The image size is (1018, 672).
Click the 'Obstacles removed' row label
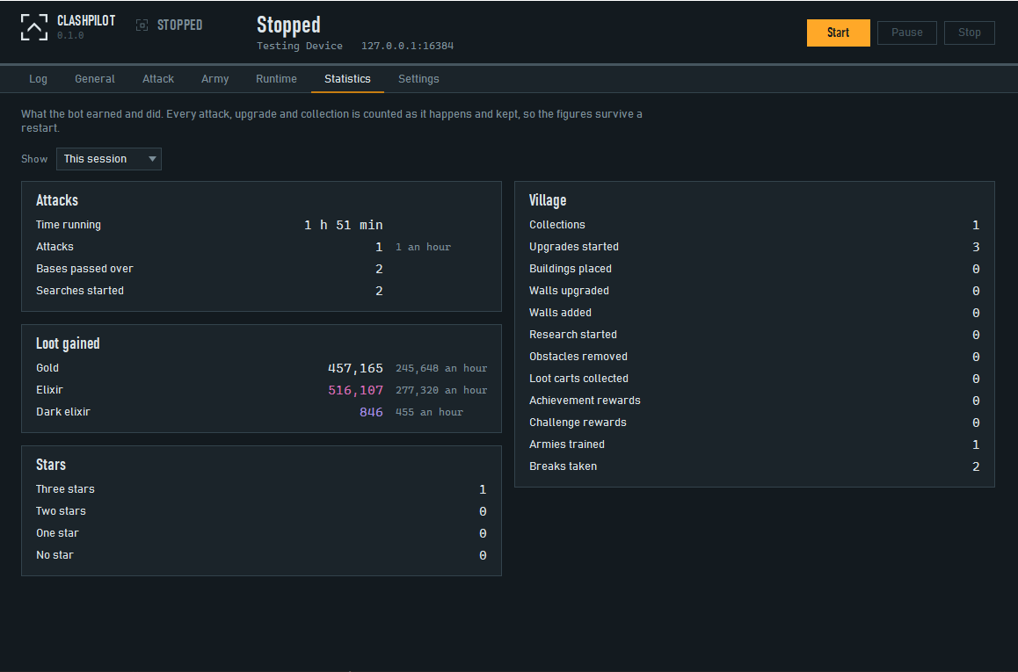(x=578, y=357)
